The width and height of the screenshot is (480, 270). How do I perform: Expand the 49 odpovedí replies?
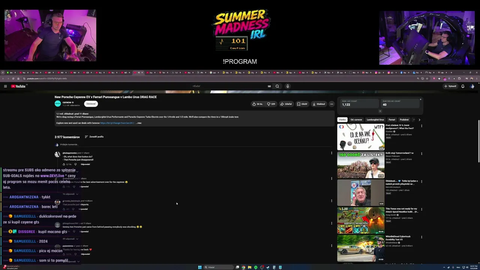[x=70, y=239]
